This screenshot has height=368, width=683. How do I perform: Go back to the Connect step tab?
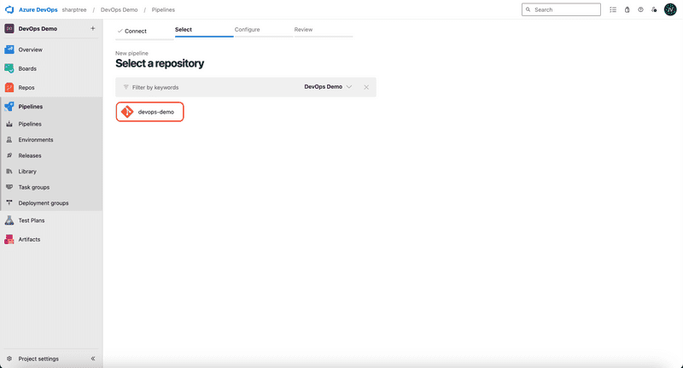131,31
